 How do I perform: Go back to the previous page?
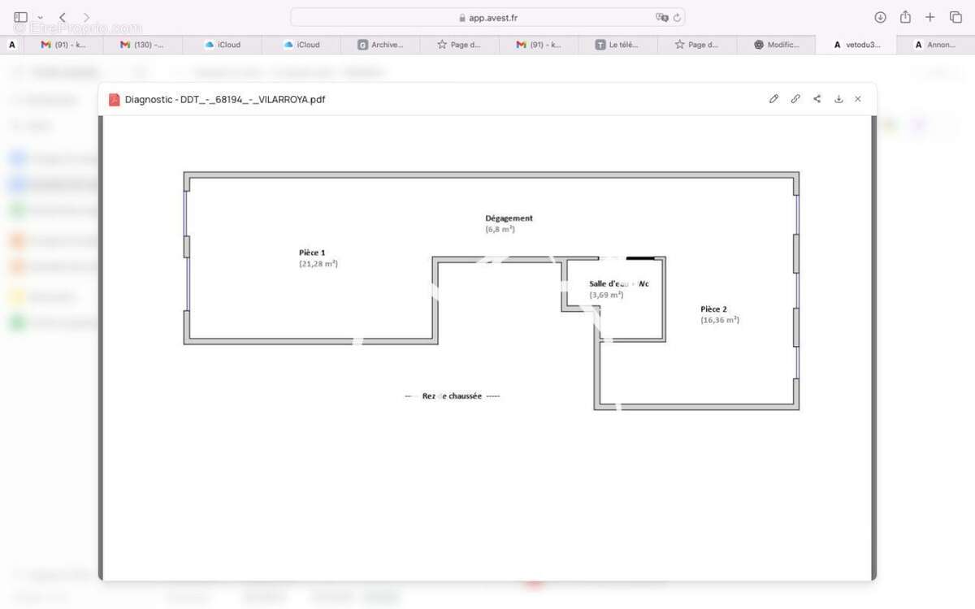click(63, 17)
